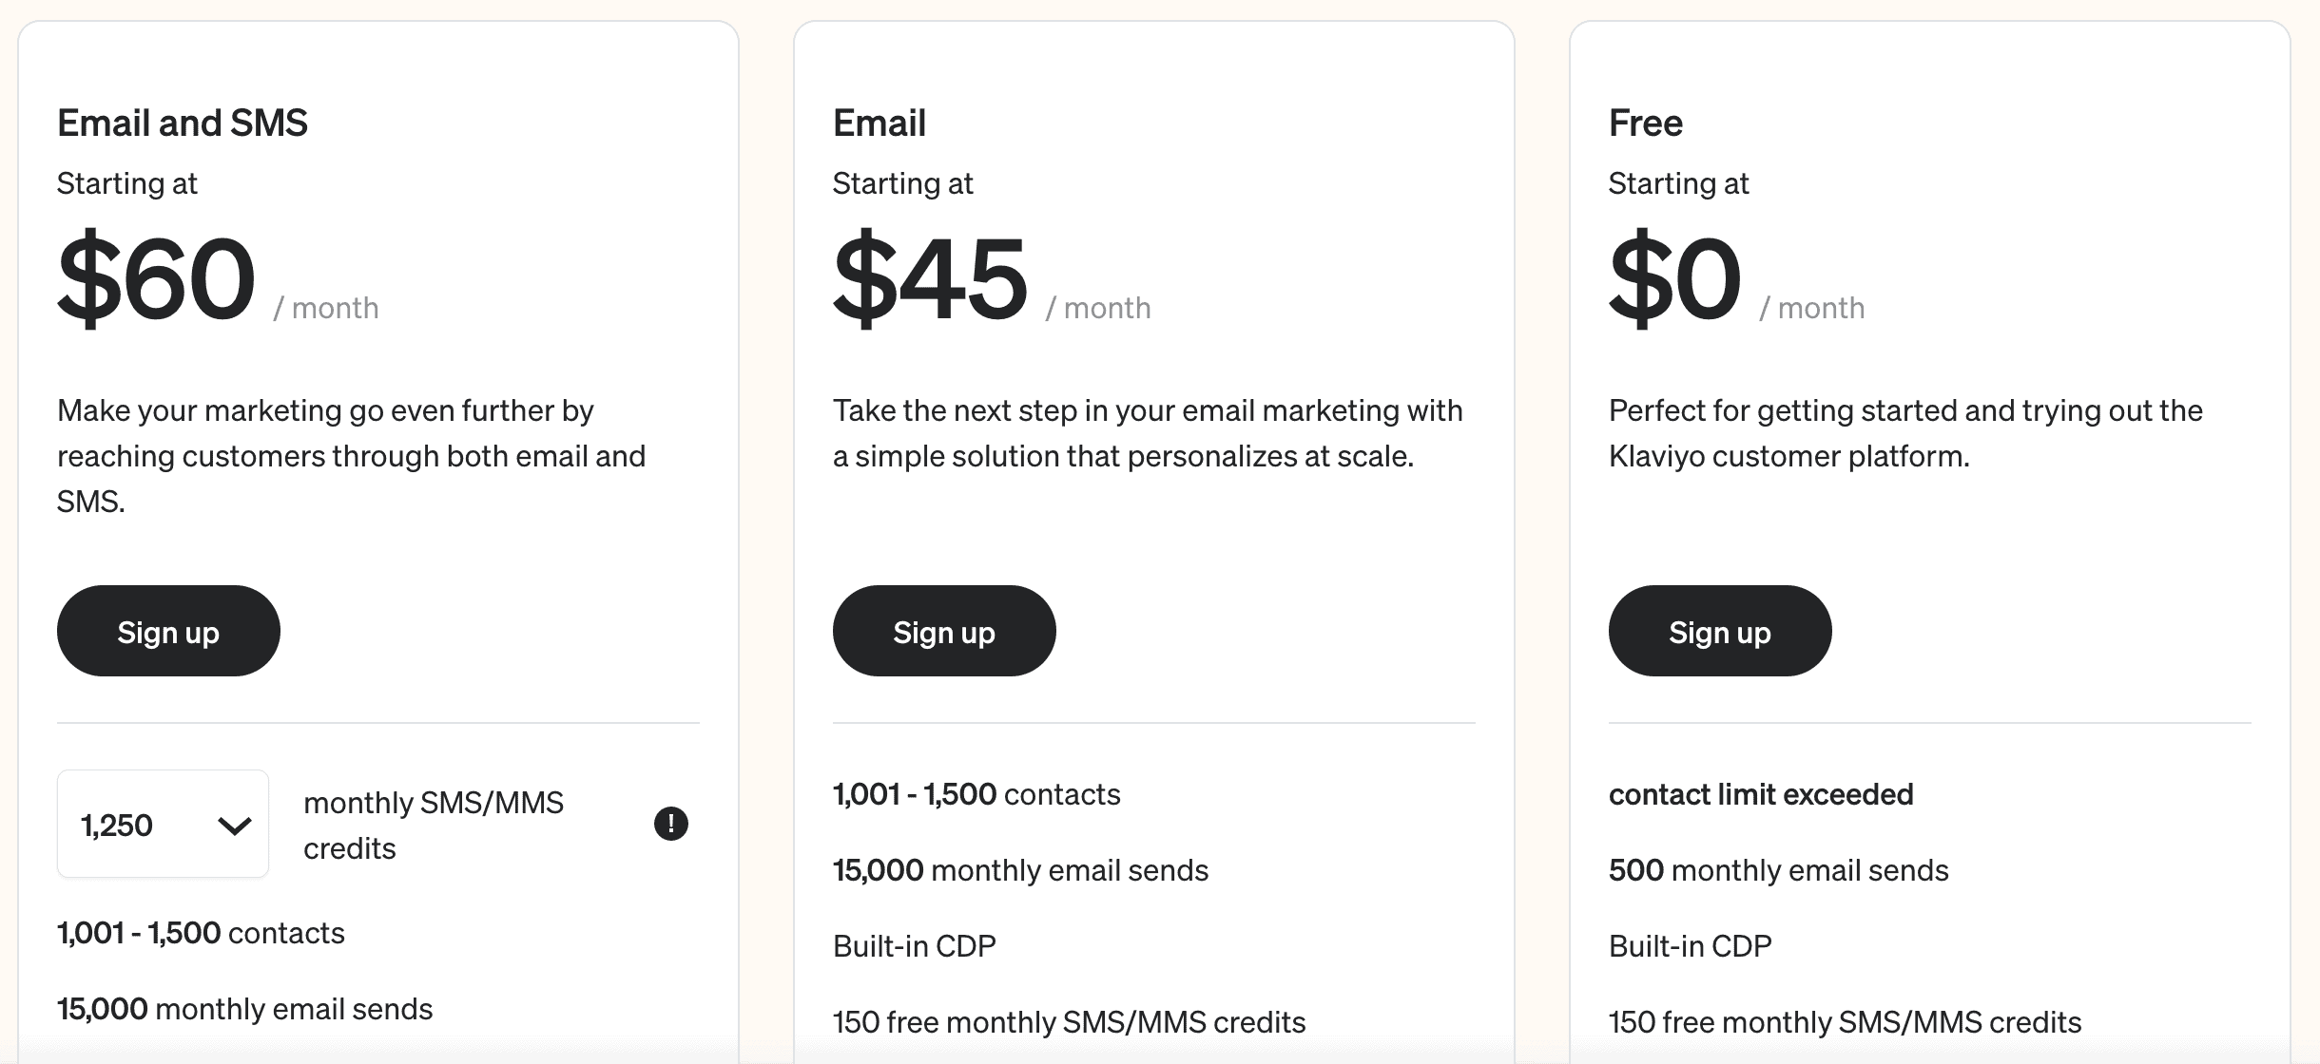Viewport: 2320px width, 1064px height.
Task: Click the contact limit exceeded notice
Action: point(1761,794)
